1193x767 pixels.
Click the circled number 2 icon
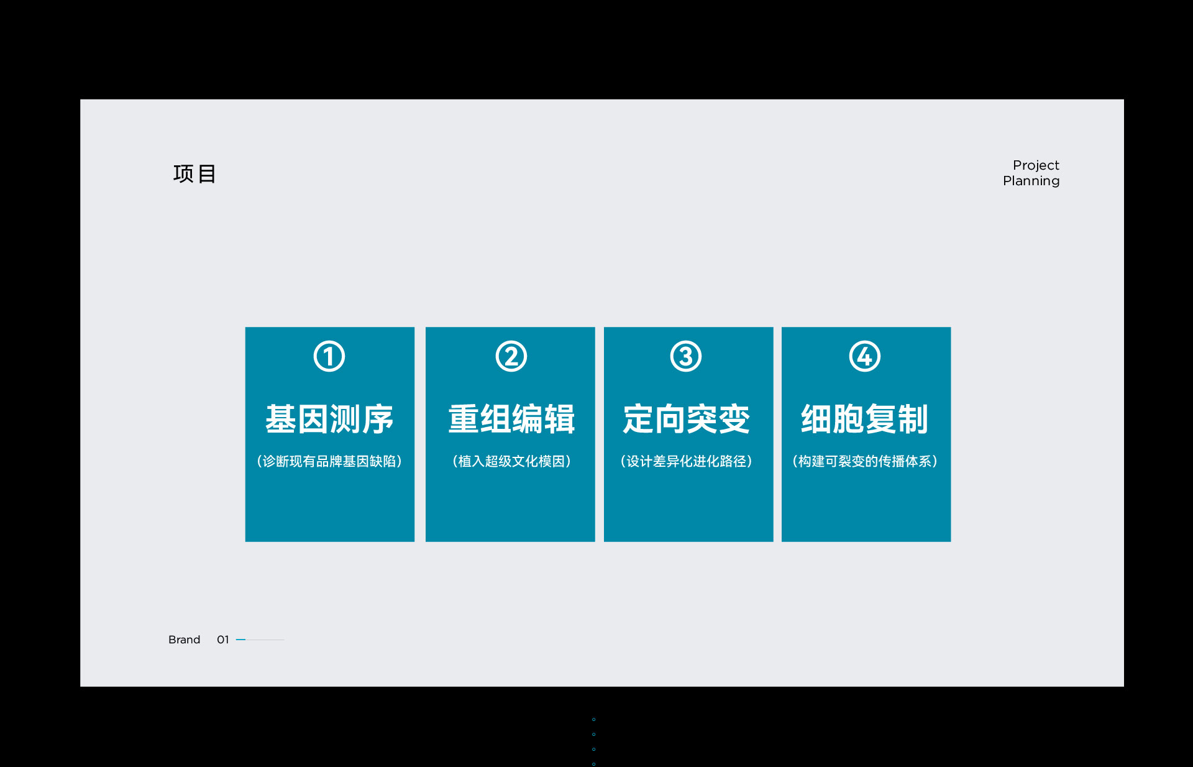pos(511,356)
